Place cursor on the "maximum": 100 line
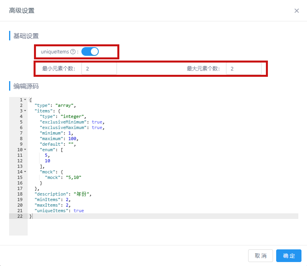The height and width of the screenshot is (266, 307). point(59,139)
